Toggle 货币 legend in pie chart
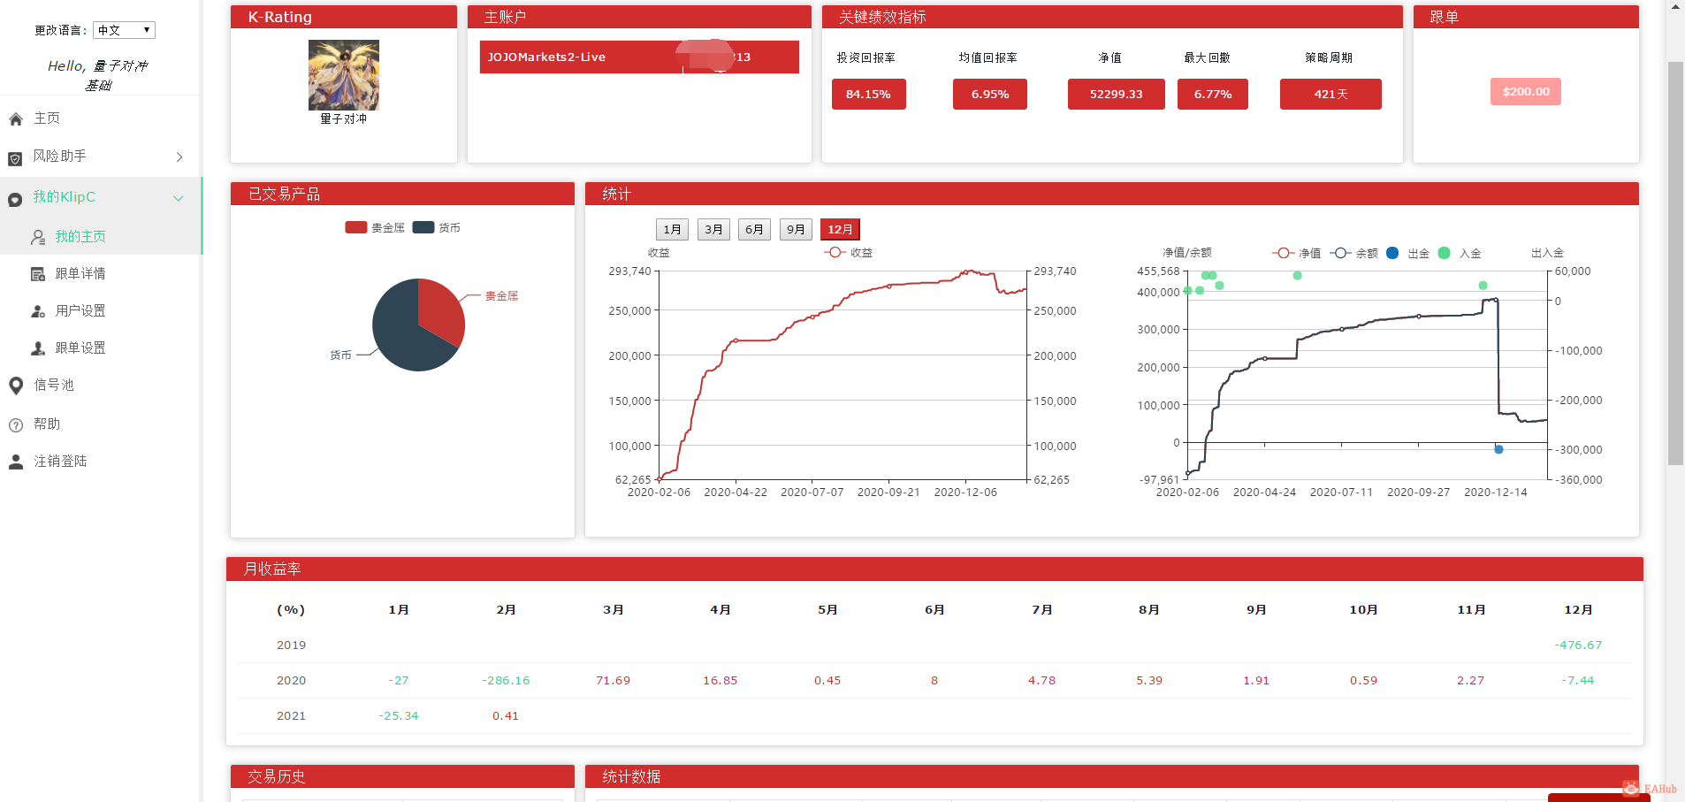Screen dimensions: 1685x802 [x=437, y=228]
